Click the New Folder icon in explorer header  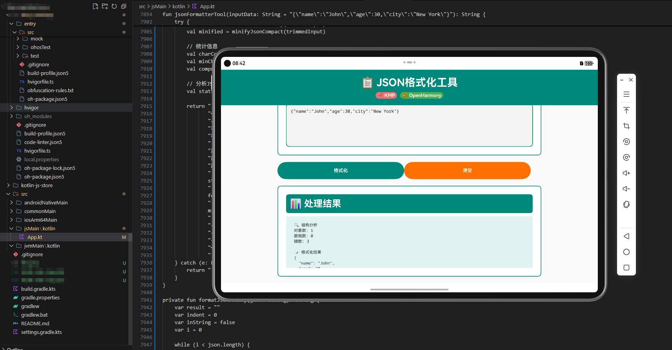pos(105,6)
